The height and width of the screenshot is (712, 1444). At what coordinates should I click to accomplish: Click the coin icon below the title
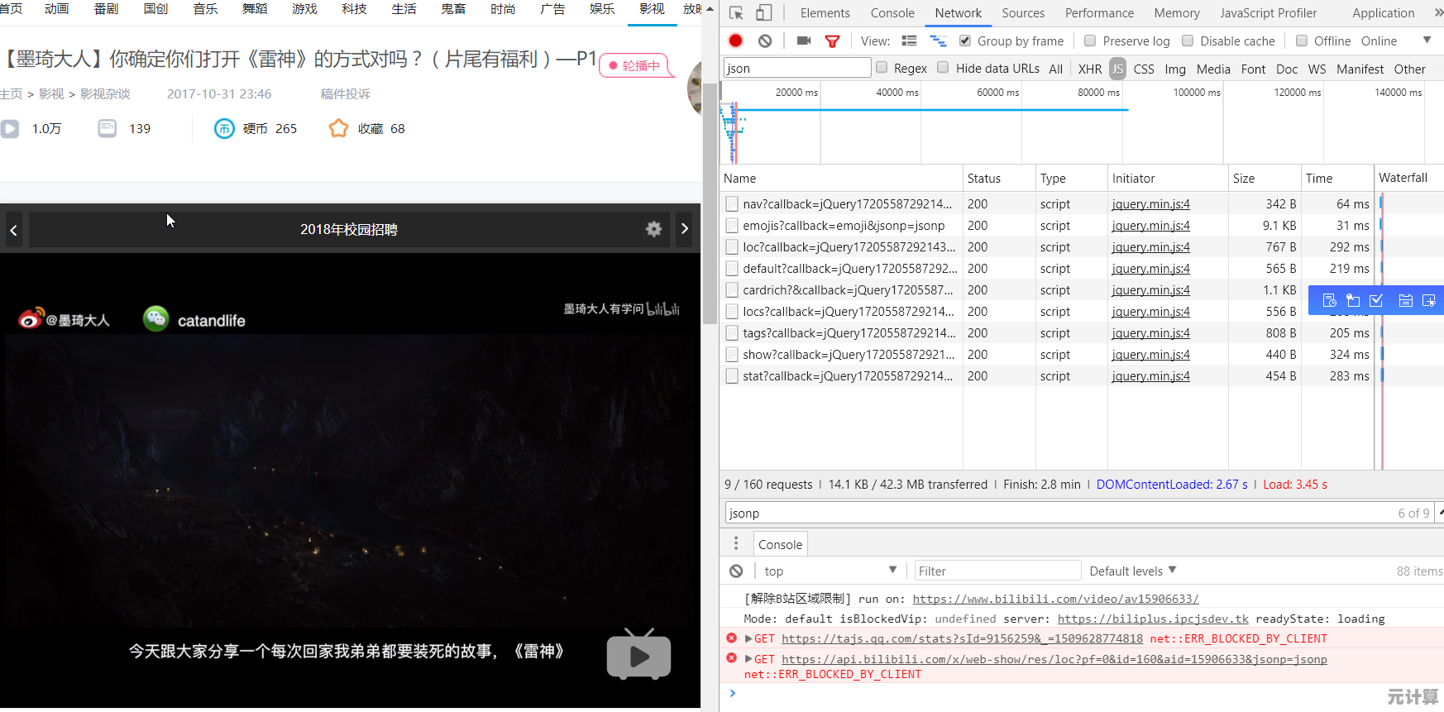(x=224, y=128)
